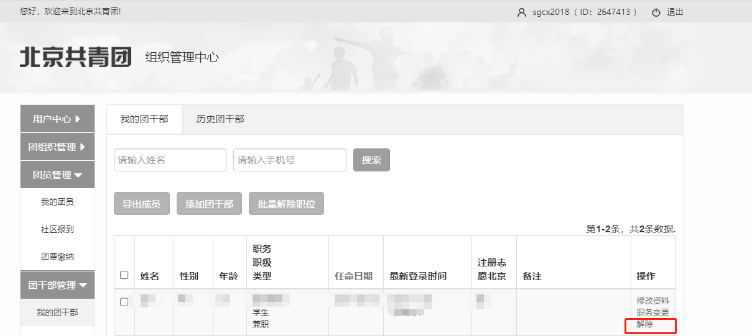Click the 注册志愿北京 column header

(x=491, y=270)
